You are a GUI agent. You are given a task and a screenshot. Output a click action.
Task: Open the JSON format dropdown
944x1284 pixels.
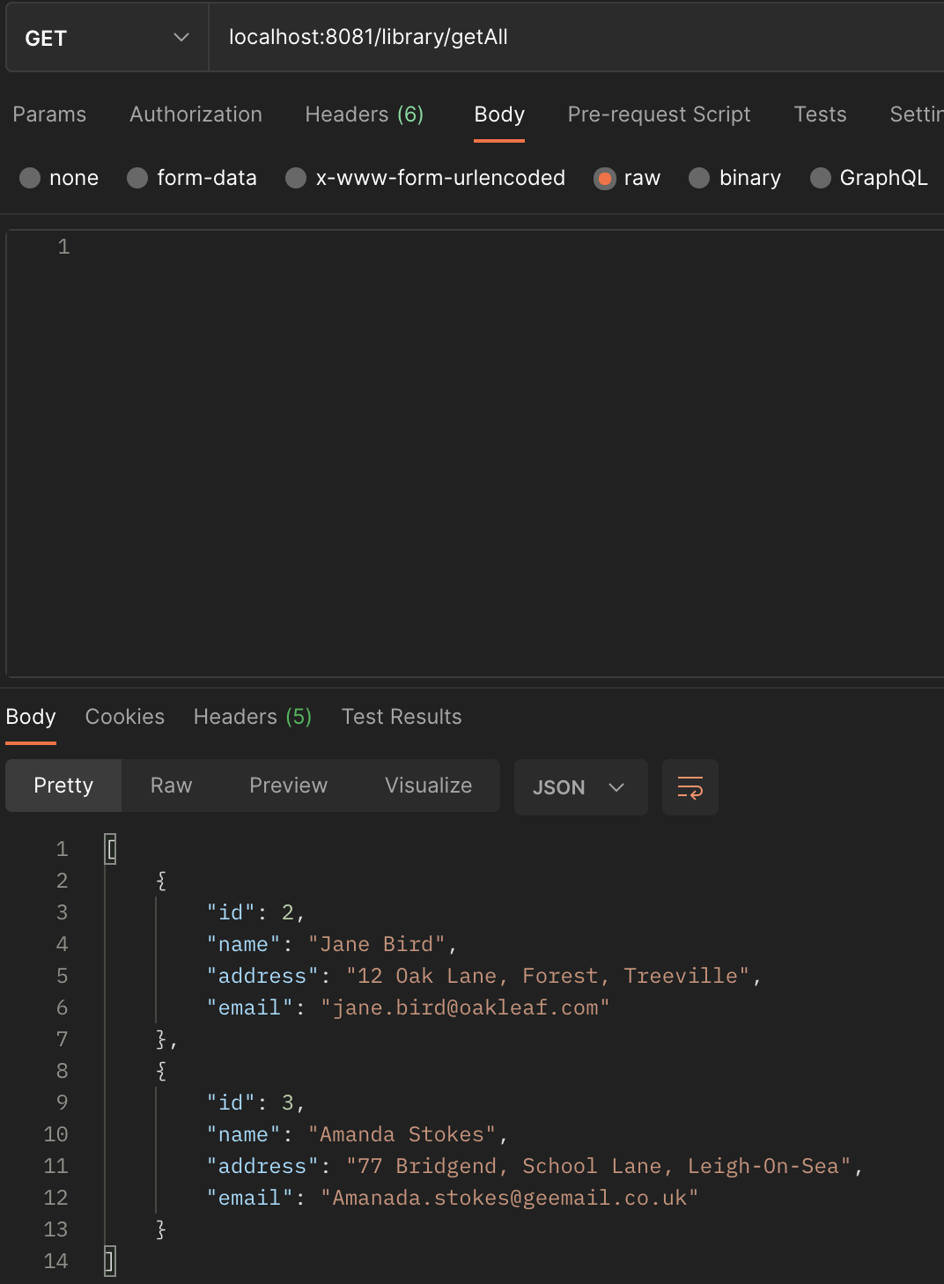580,787
